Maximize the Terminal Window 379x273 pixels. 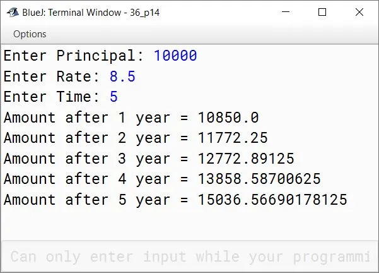click(x=322, y=12)
